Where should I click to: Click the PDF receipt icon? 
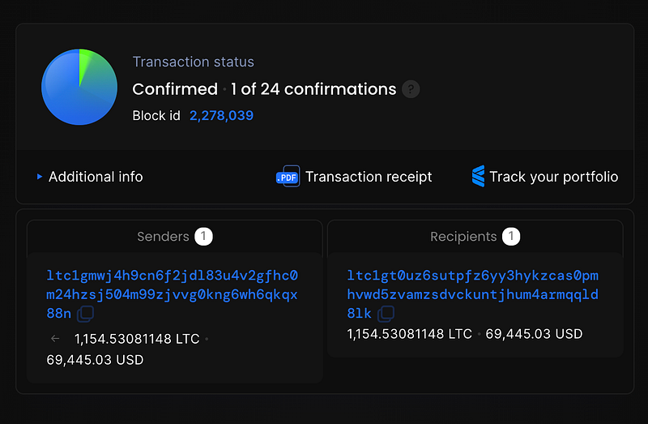pos(288,177)
